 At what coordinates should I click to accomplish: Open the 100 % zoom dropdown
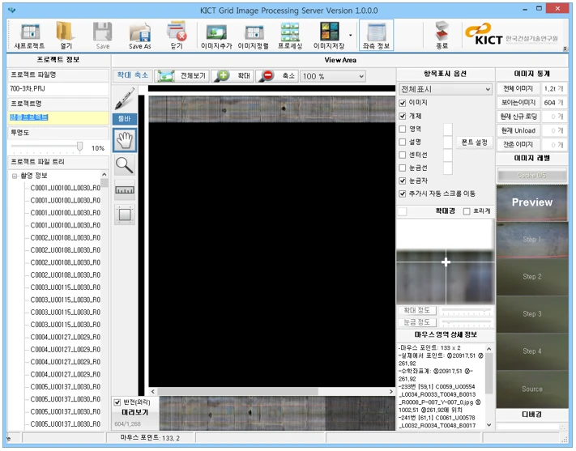coord(333,76)
